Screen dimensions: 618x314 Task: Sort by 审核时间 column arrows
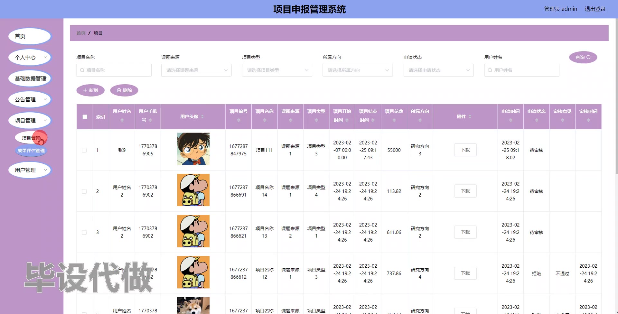(588, 120)
